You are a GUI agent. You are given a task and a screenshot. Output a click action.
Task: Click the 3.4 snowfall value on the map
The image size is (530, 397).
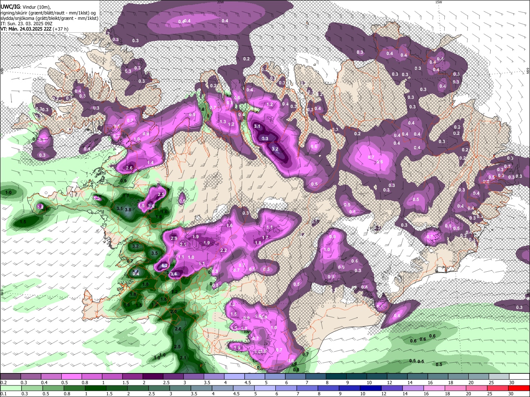(x=174, y=273)
